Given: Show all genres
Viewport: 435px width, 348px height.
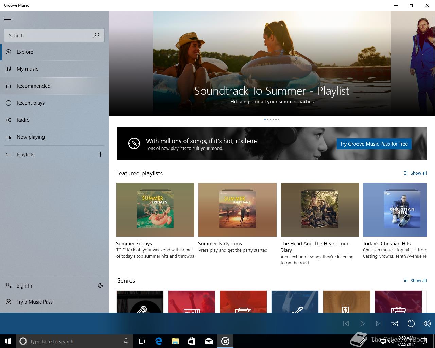Looking at the screenshot, I should click(x=415, y=280).
